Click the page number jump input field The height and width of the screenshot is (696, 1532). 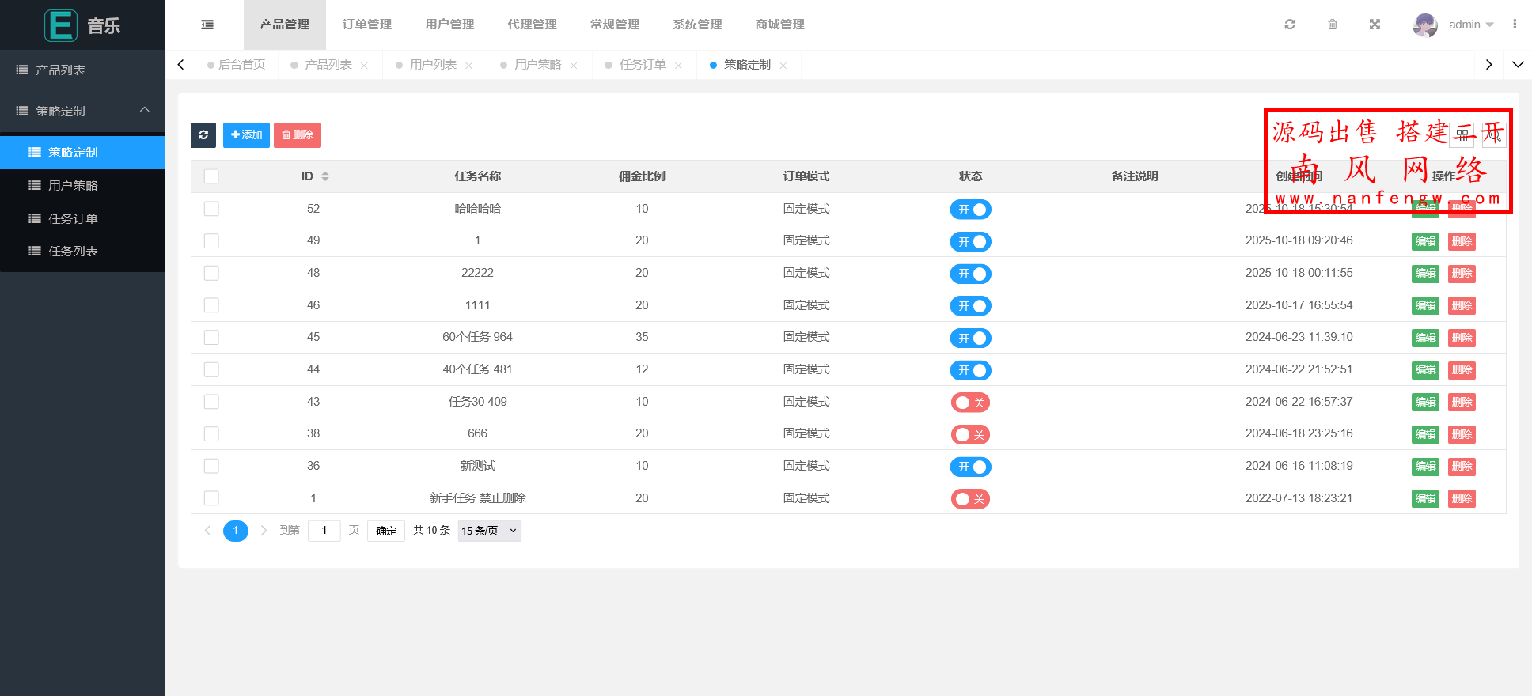[324, 531]
